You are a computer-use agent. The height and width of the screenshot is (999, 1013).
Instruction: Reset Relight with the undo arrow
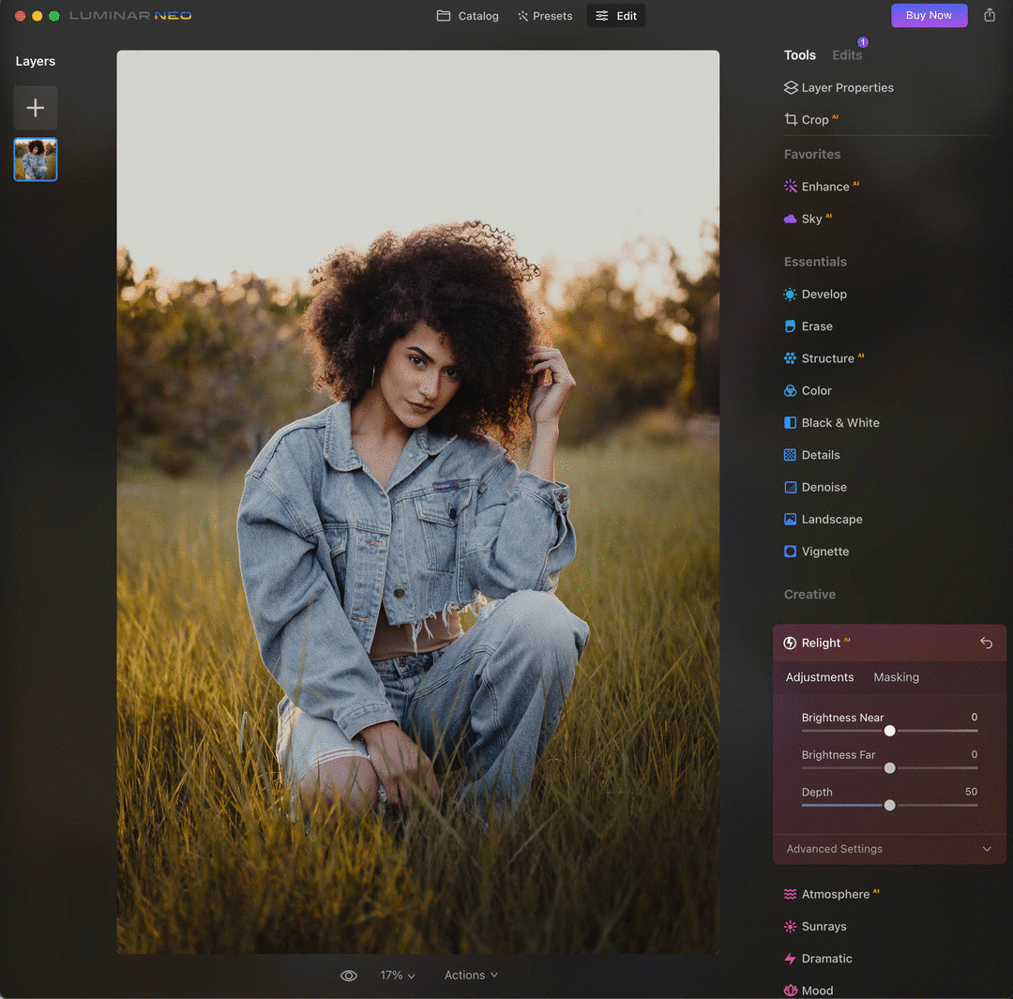point(986,643)
